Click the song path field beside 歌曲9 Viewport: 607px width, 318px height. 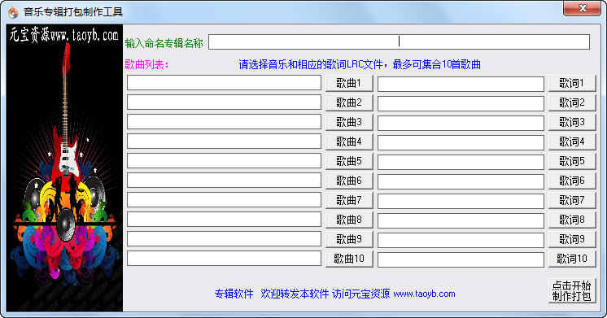point(224,238)
